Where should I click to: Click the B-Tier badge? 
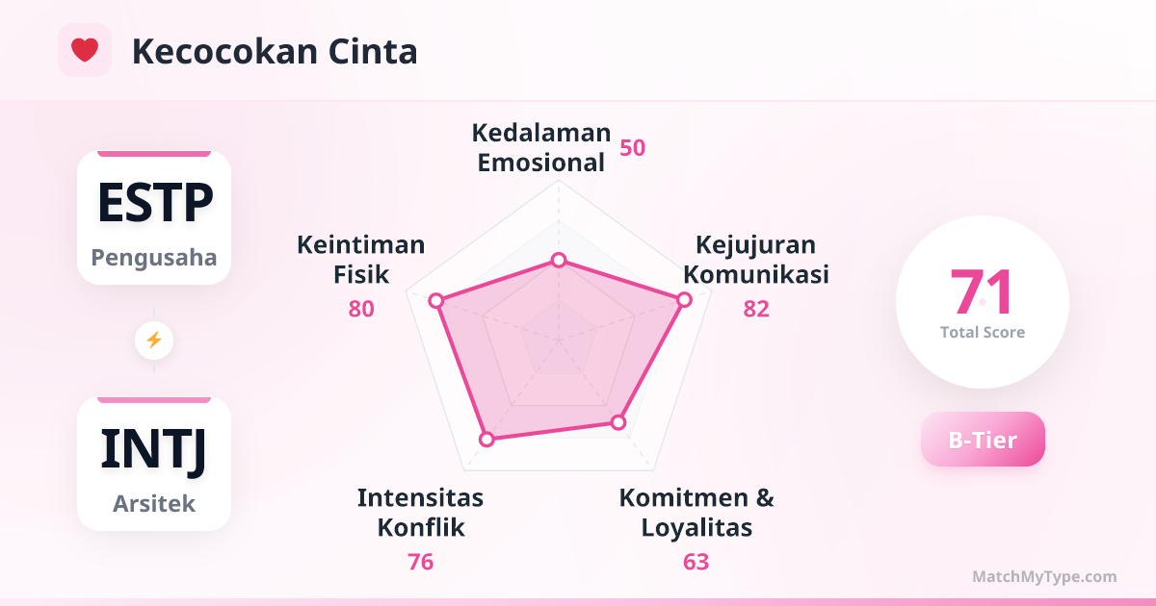(983, 440)
